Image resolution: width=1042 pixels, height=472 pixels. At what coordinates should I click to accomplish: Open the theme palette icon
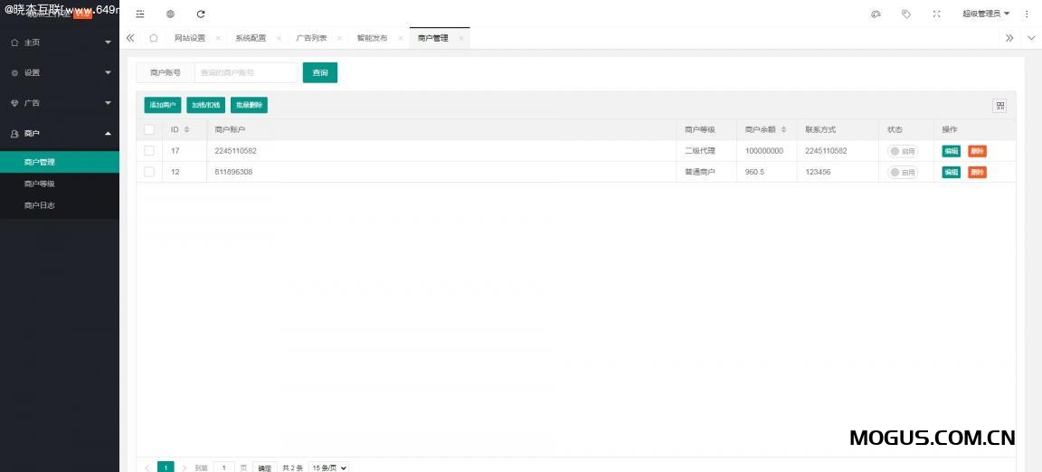(x=876, y=14)
